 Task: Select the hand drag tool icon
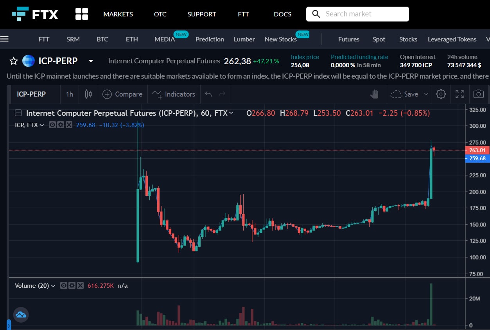tap(375, 94)
